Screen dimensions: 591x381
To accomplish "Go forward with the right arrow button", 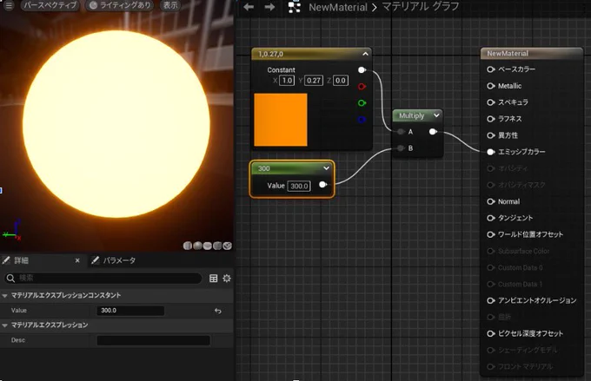I will pyautogui.click(x=269, y=7).
